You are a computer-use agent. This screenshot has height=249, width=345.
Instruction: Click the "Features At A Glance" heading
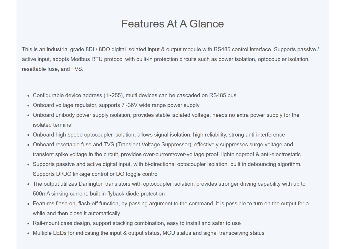tap(172, 24)
